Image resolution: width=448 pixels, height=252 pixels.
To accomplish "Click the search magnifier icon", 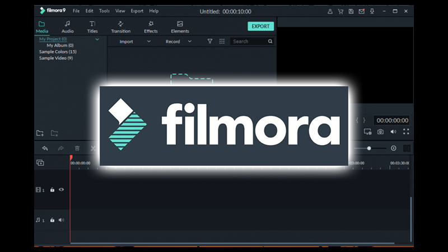I will (270, 41).
